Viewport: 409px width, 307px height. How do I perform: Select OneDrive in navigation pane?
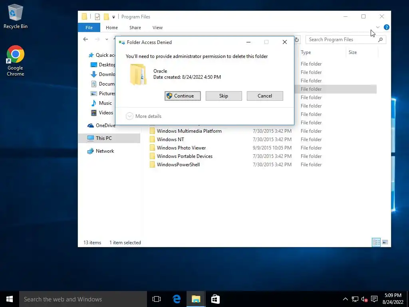[102, 126]
